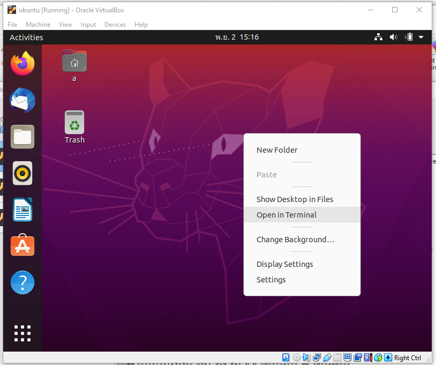The image size is (436, 365).
Task: Open the clock calendar dropdown
Action: coord(237,37)
